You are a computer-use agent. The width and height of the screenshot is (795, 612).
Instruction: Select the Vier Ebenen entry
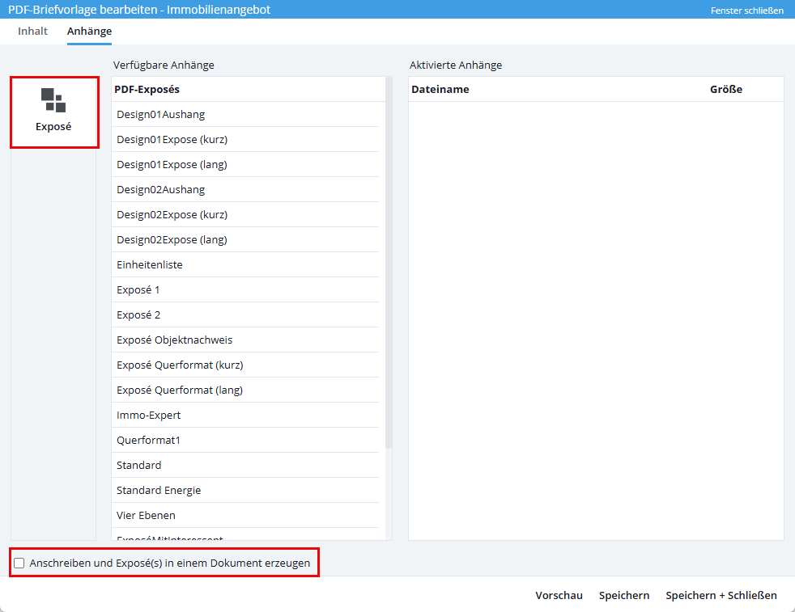(x=245, y=515)
